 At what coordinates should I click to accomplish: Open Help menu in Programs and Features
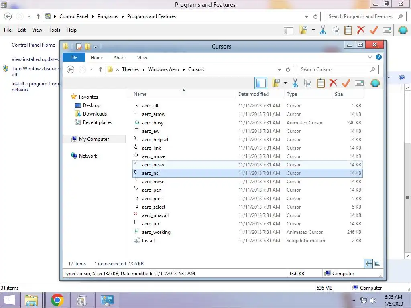coord(71,30)
